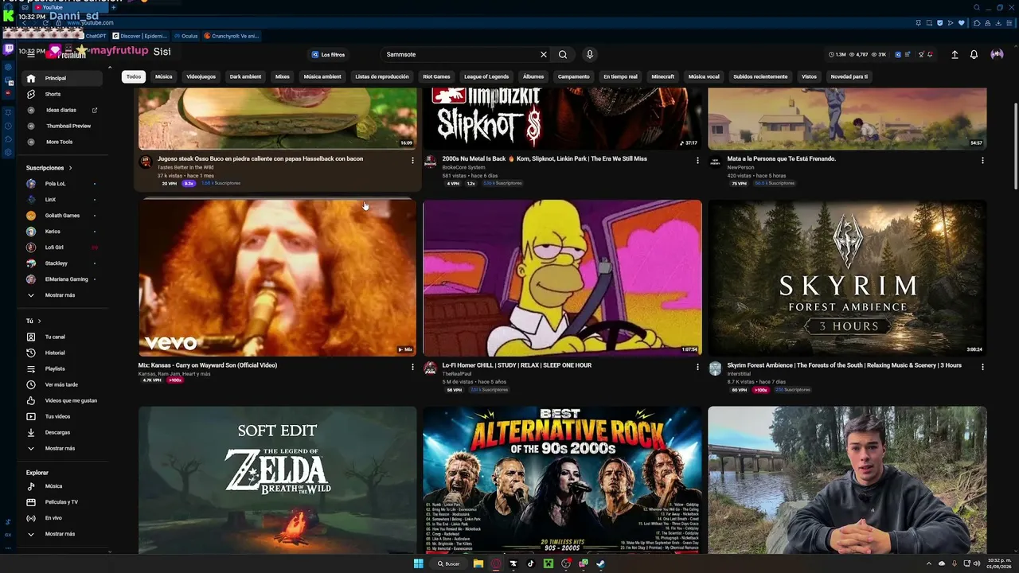
Task: Play the Lo-Fi Homer video thumbnail
Action: (562, 278)
